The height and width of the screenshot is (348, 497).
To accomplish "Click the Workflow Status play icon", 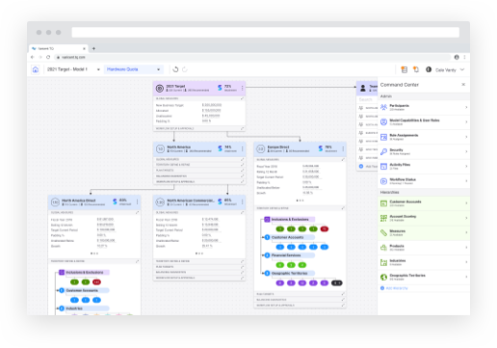I will tap(383, 181).
